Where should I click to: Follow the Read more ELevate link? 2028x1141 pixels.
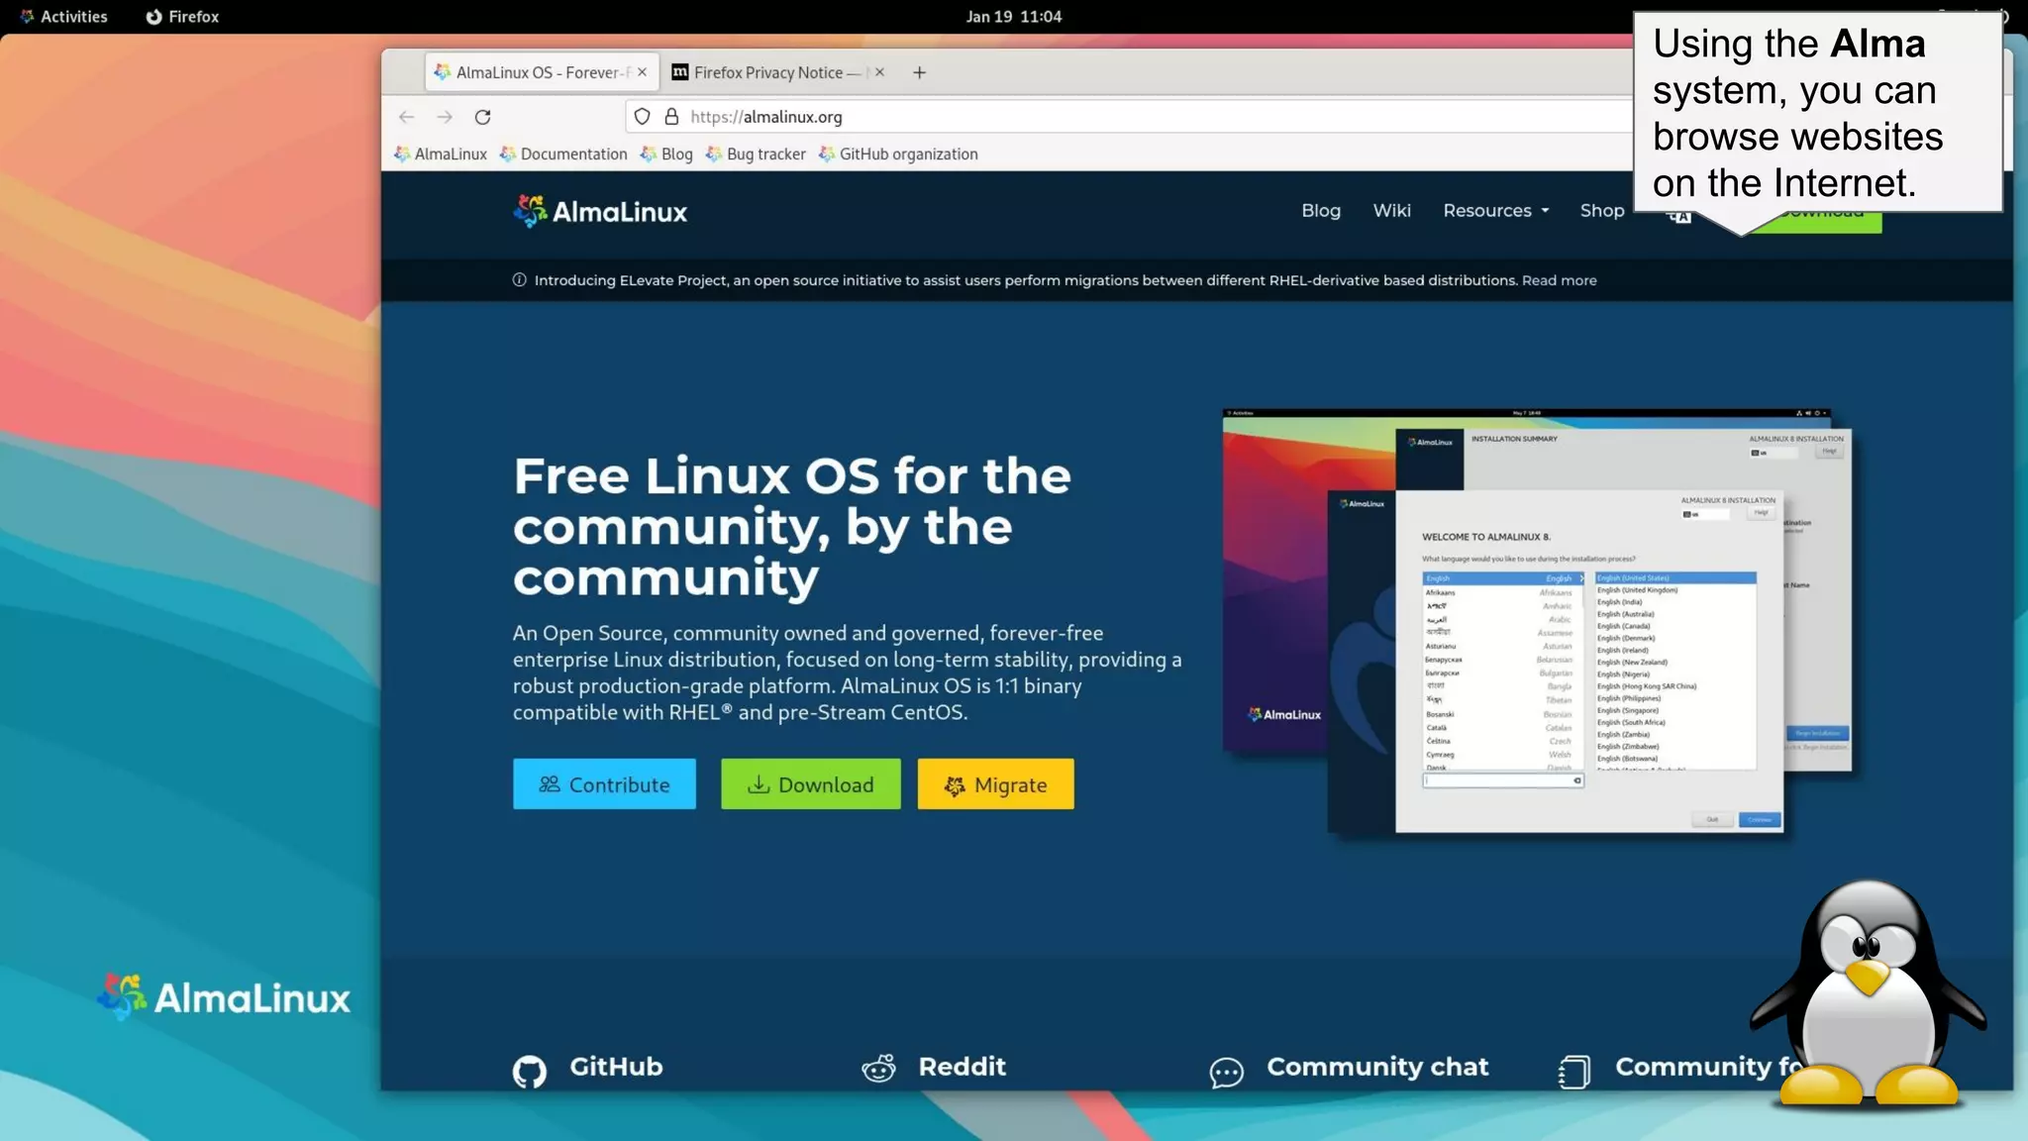[1559, 280]
